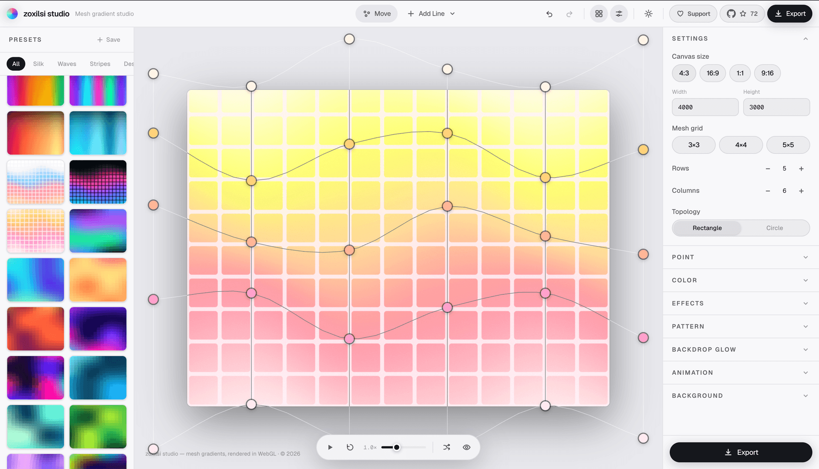Image resolution: width=819 pixels, height=469 pixels.
Task: Click the Width input field
Action: pyautogui.click(x=705, y=107)
